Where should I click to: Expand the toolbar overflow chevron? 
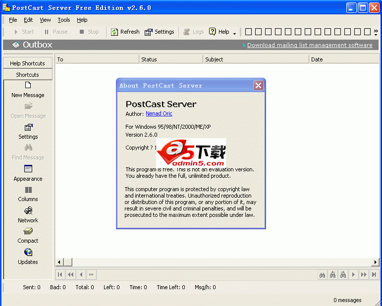point(376,32)
